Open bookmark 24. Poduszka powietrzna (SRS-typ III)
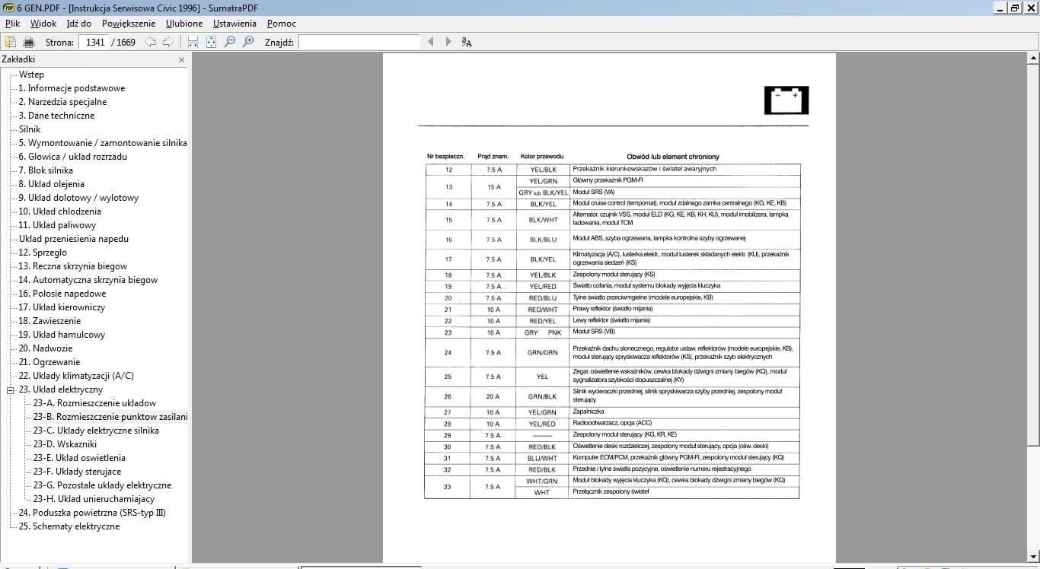 click(92, 513)
